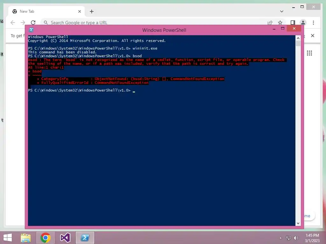Open network tray icon
326x244 pixels.
pyautogui.click(x=288, y=238)
